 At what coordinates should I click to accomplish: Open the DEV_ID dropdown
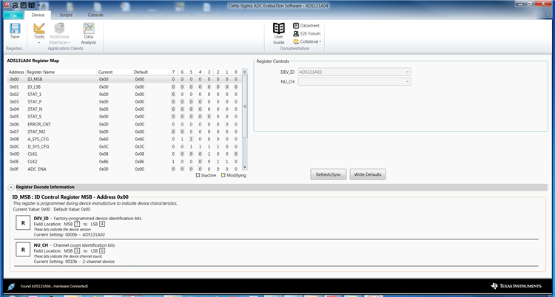coord(354,72)
